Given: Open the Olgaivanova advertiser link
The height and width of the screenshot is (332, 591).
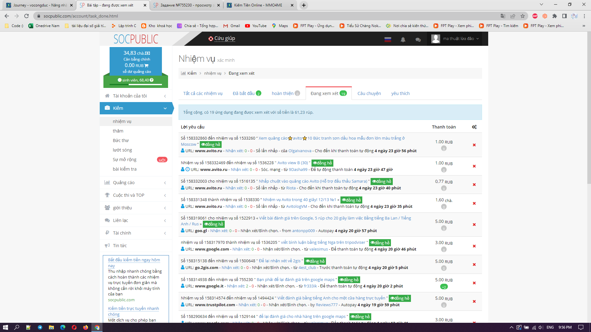Looking at the screenshot, I should tap(300, 151).
